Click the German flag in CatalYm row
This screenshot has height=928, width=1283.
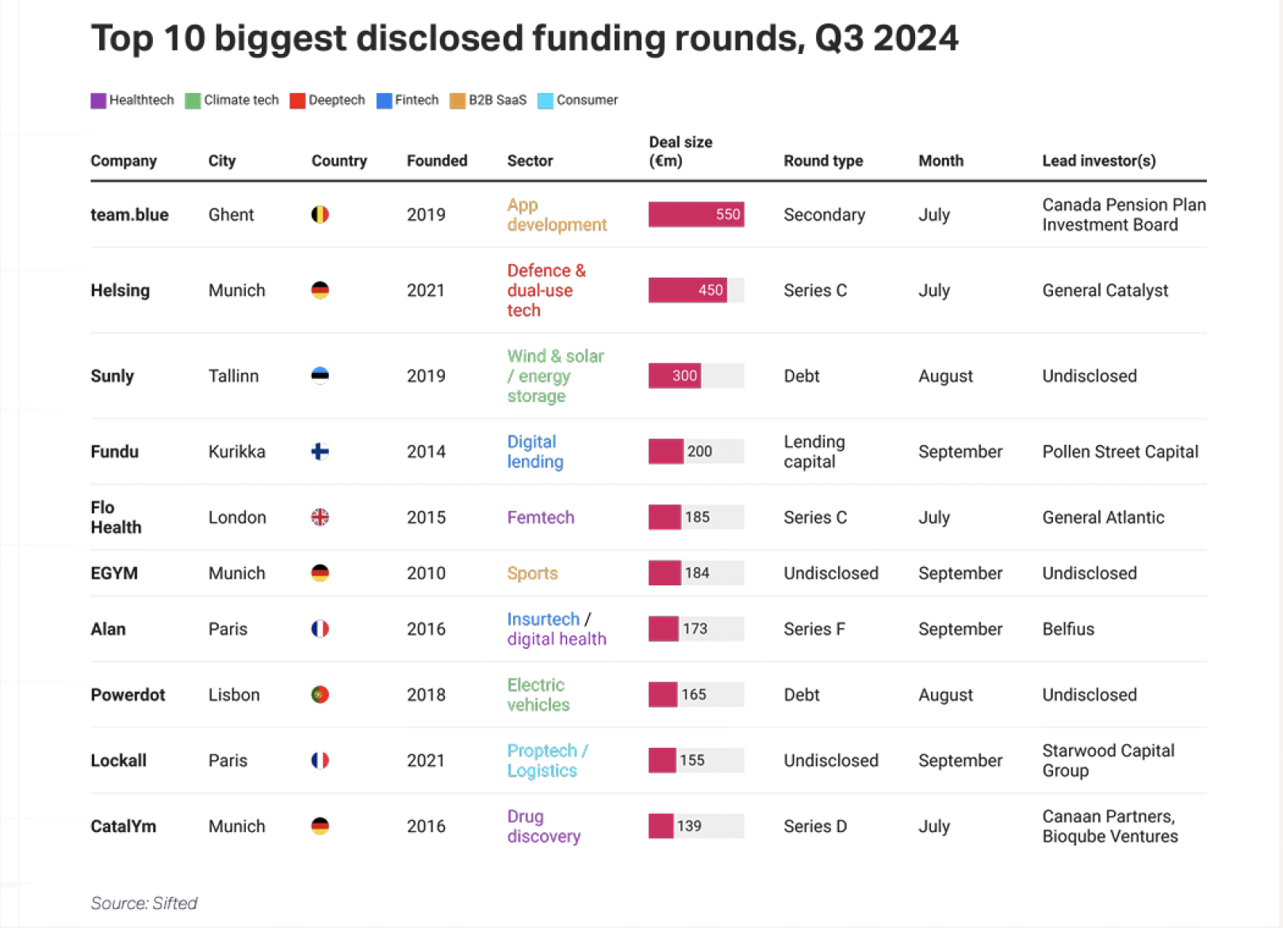pos(320,826)
